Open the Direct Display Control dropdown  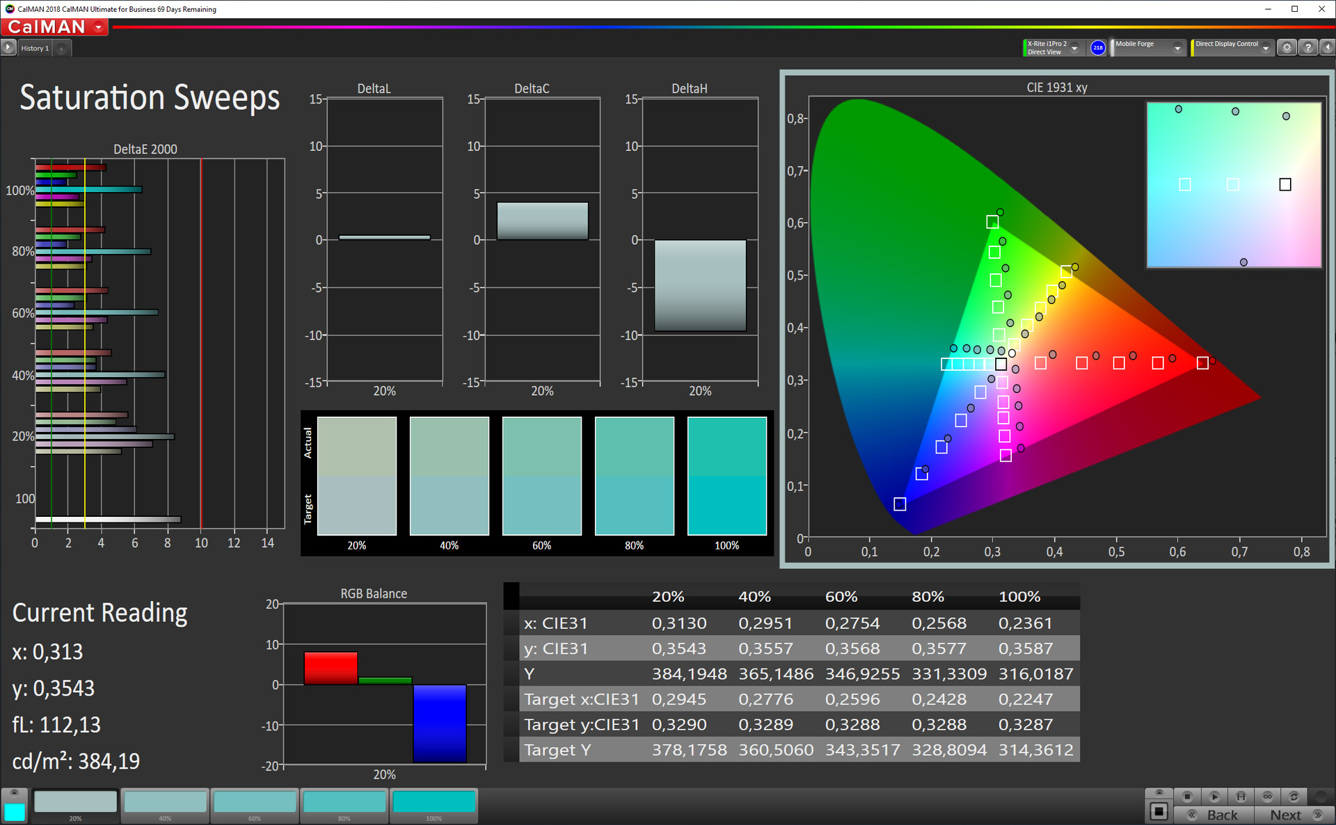1266,48
